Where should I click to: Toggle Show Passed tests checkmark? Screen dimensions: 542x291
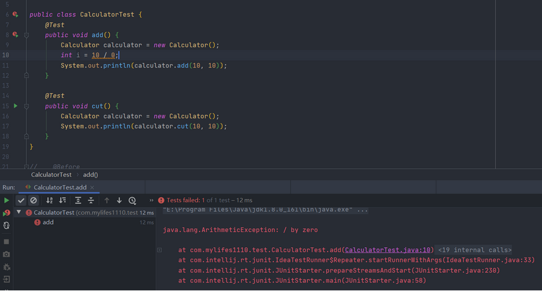click(21, 200)
